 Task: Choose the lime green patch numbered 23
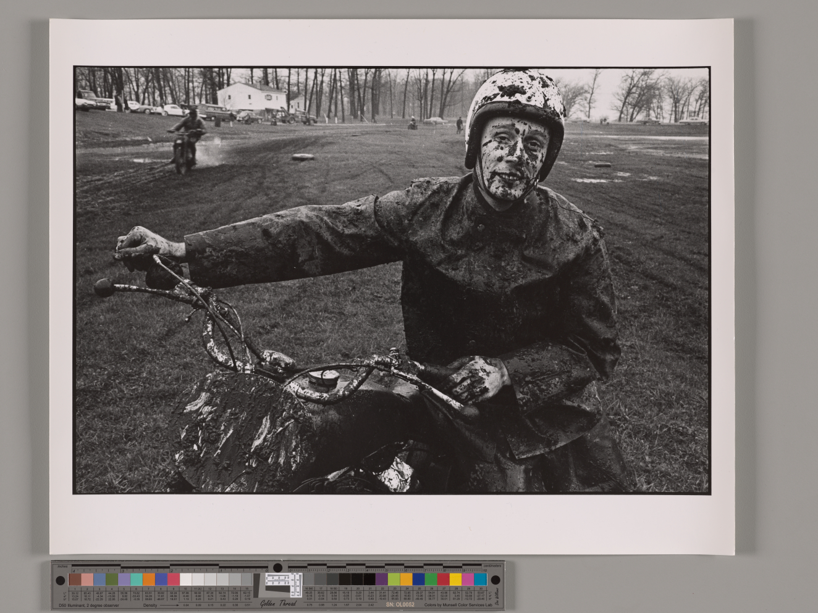394,579
